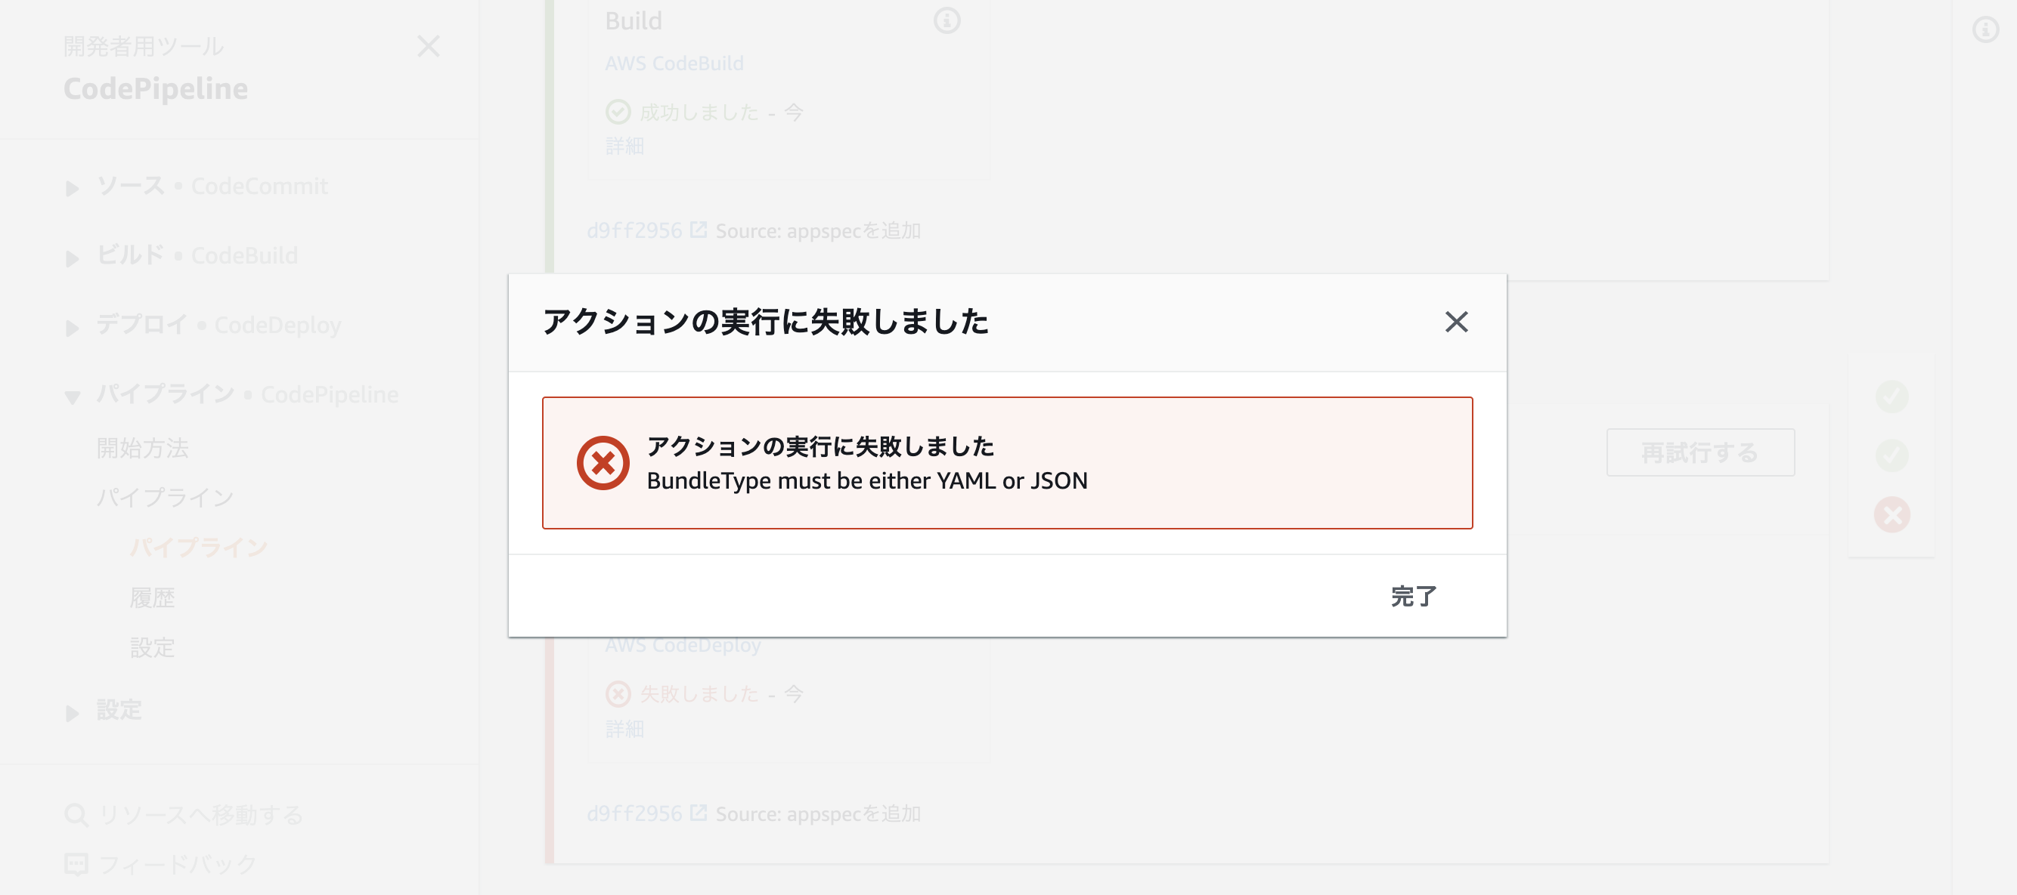Close the error dialog with the X

click(1456, 323)
